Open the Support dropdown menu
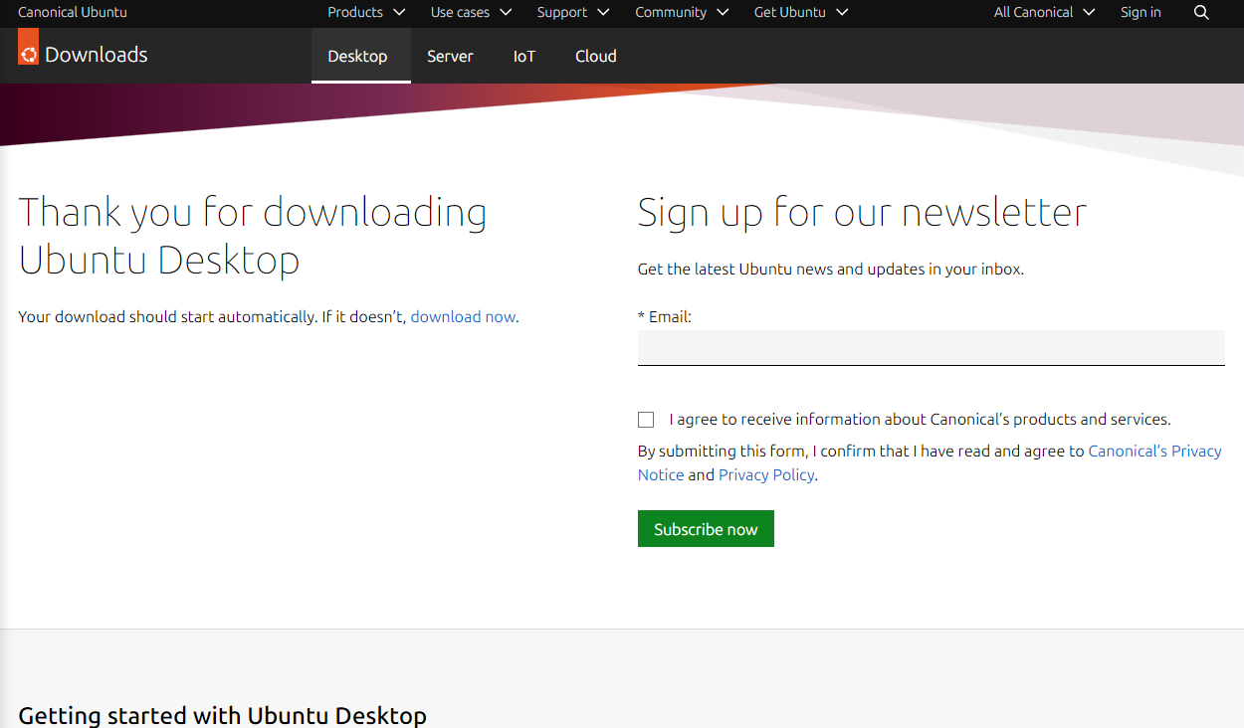This screenshot has width=1244, height=728. coord(573,13)
